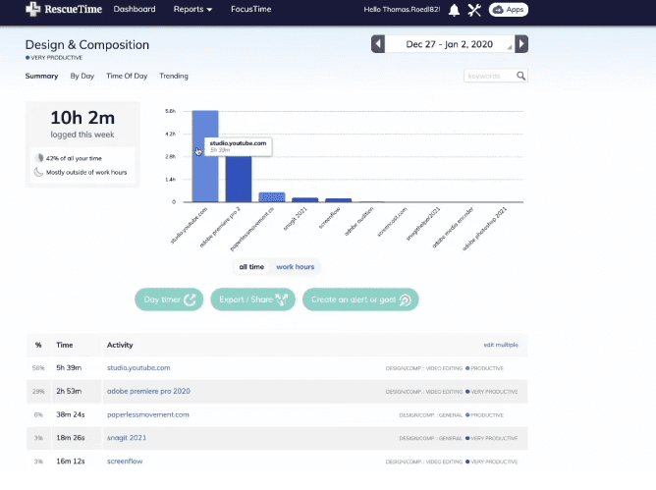Viewport: 656px width, 490px height.
Task: Expand the Reports dropdown menu
Action: tap(191, 10)
